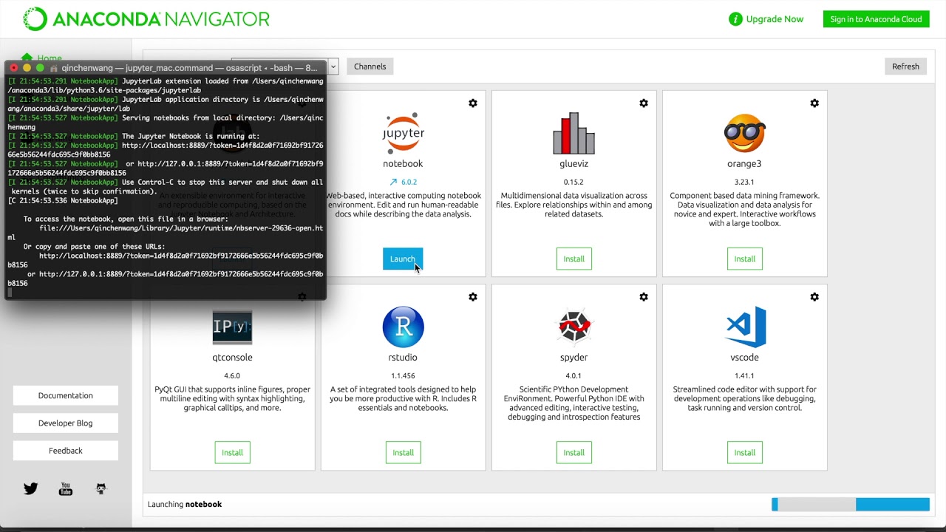Click the Spyder web logo
946x532 pixels.
pyautogui.click(x=574, y=327)
